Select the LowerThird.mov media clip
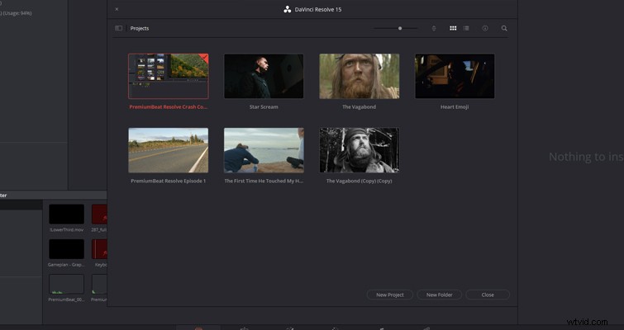The image size is (624, 330). pyautogui.click(x=66, y=214)
